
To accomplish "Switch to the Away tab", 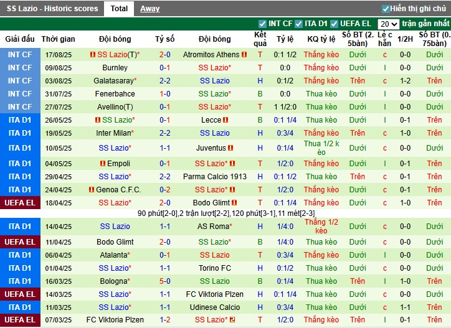I will click(150, 9).
